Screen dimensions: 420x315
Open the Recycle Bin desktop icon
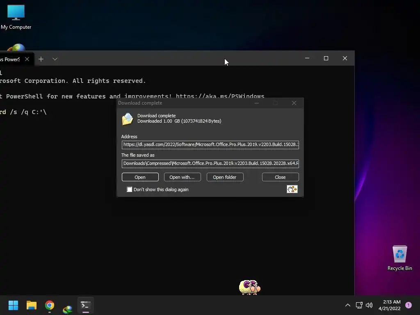[x=399, y=258]
